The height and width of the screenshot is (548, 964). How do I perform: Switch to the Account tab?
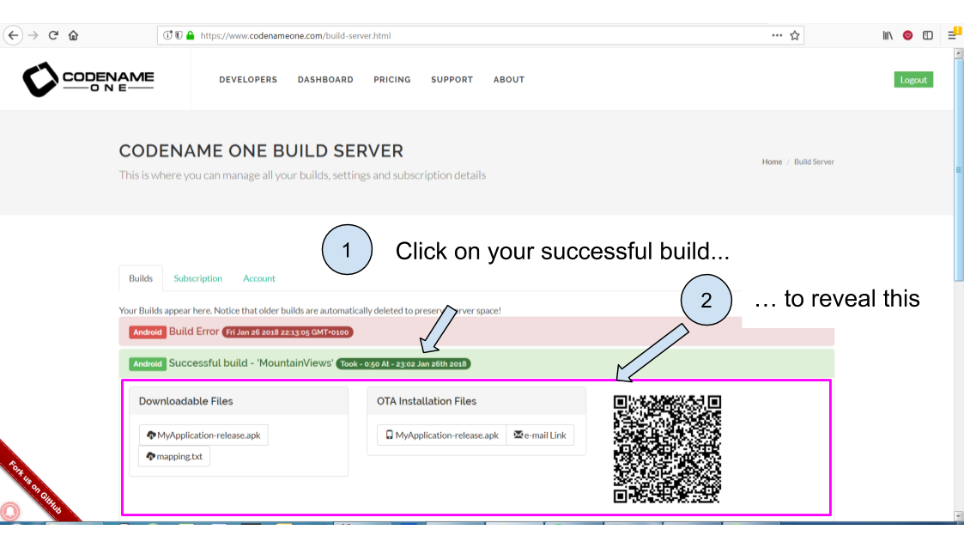click(259, 278)
